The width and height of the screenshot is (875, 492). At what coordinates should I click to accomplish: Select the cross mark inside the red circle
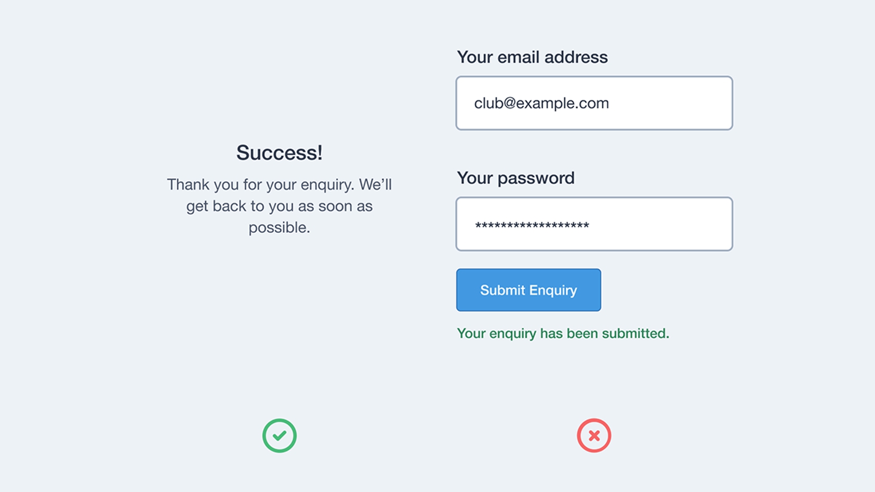click(594, 435)
